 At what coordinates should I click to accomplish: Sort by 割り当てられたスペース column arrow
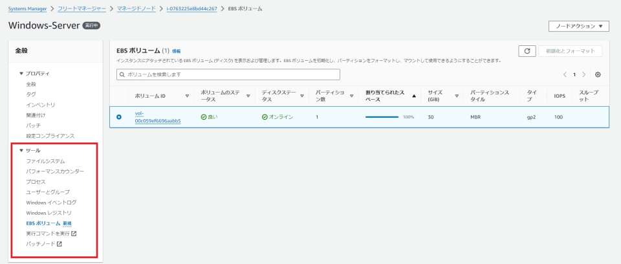[x=414, y=96]
